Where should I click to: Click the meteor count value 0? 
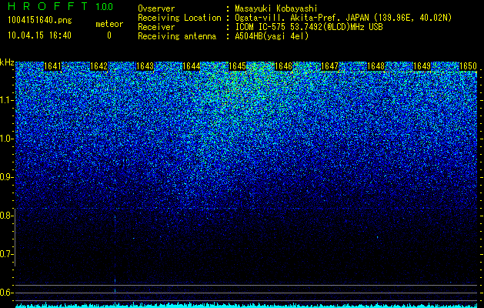(109, 35)
